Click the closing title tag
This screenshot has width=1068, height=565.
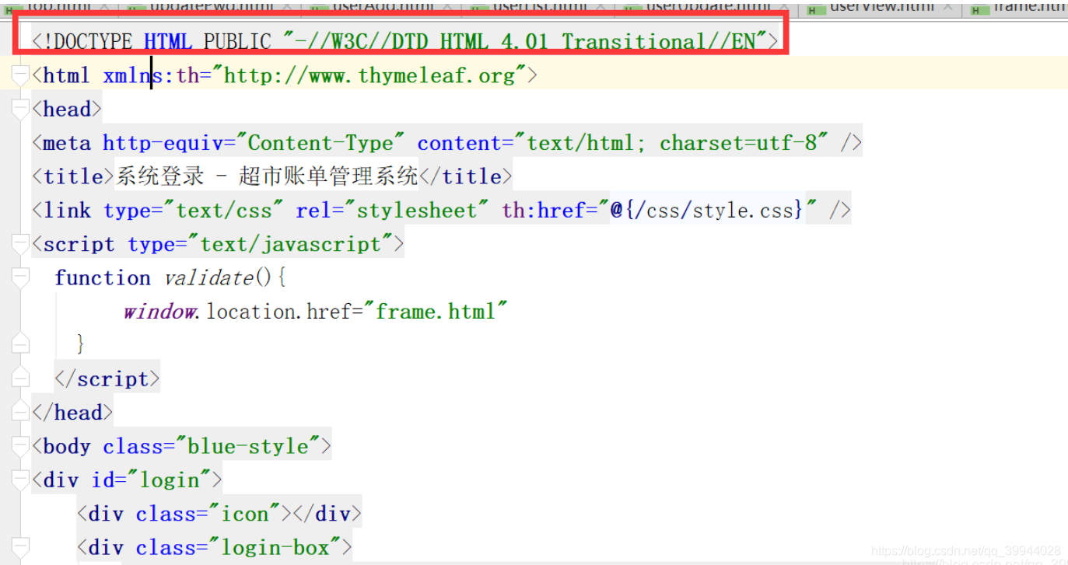pyautogui.click(x=466, y=176)
